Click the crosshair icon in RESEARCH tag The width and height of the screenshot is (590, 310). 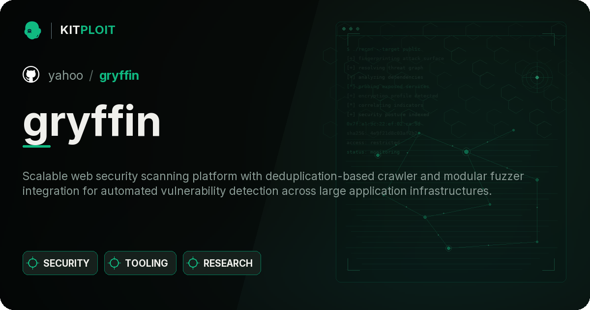pyautogui.click(x=193, y=263)
